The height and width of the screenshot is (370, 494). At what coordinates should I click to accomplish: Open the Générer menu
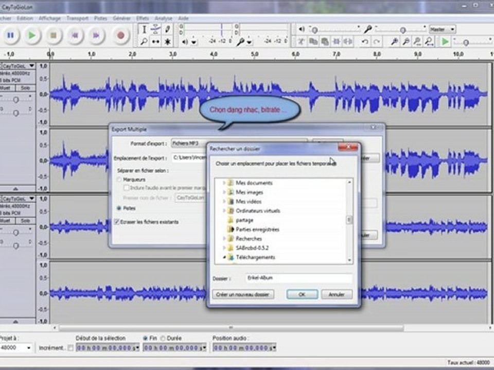click(121, 18)
